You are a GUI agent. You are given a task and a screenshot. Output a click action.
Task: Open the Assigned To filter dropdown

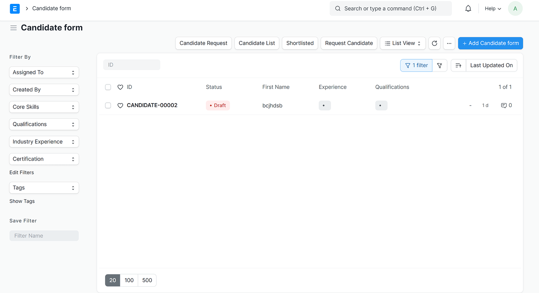[x=44, y=72]
